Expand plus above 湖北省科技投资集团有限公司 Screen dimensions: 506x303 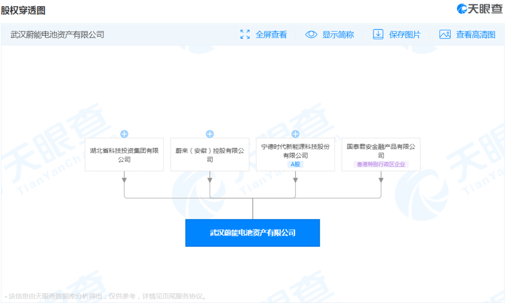click(124, 134)
